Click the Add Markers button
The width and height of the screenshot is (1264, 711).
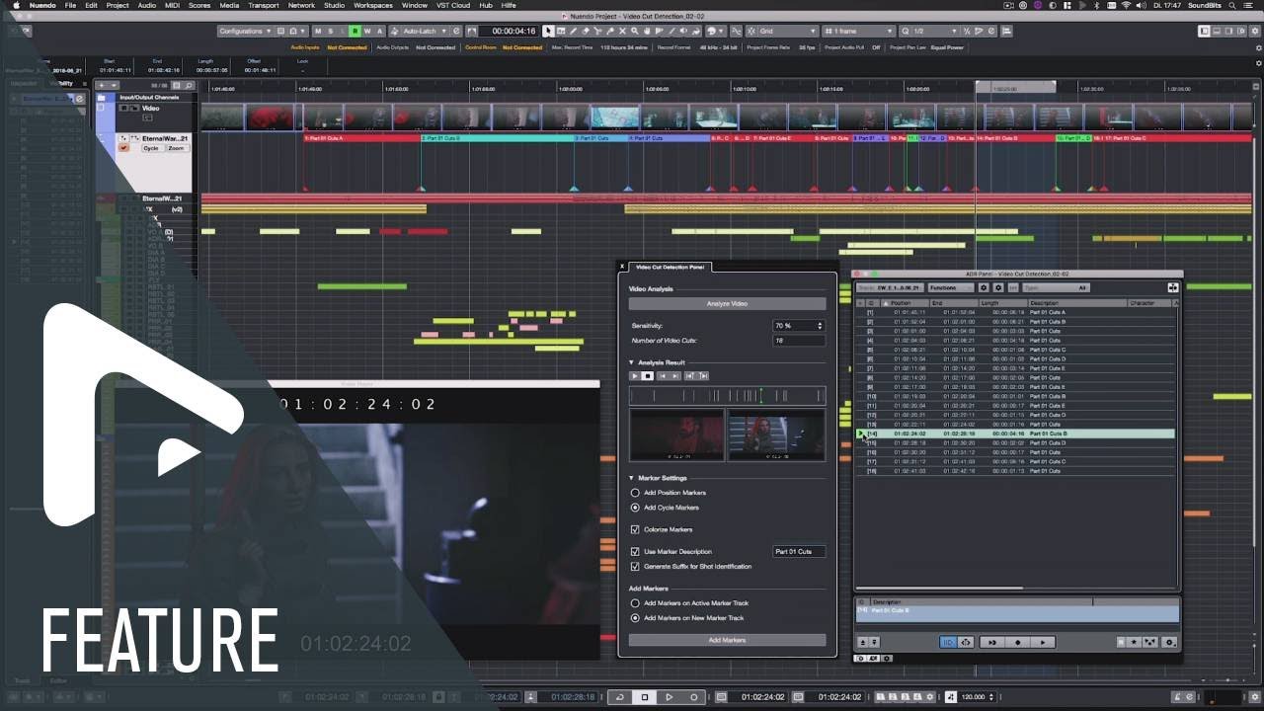(727, 640)
